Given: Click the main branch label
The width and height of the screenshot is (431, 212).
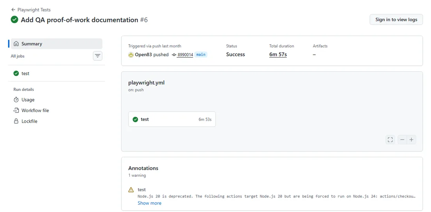Looking at the screenshot, I should coord(201,54).
